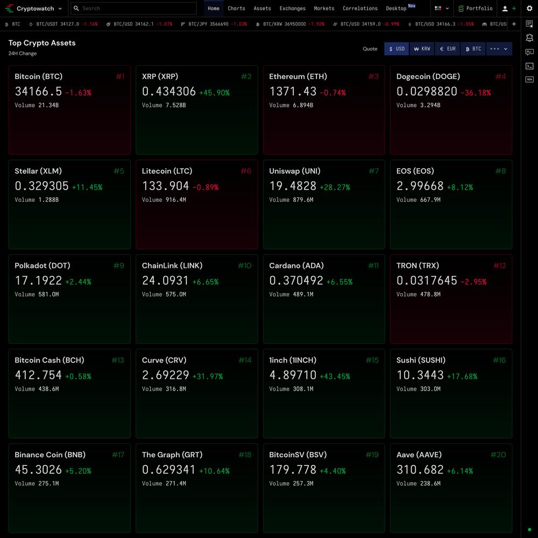Set quote currency to KRW

[x=422, y=49]
